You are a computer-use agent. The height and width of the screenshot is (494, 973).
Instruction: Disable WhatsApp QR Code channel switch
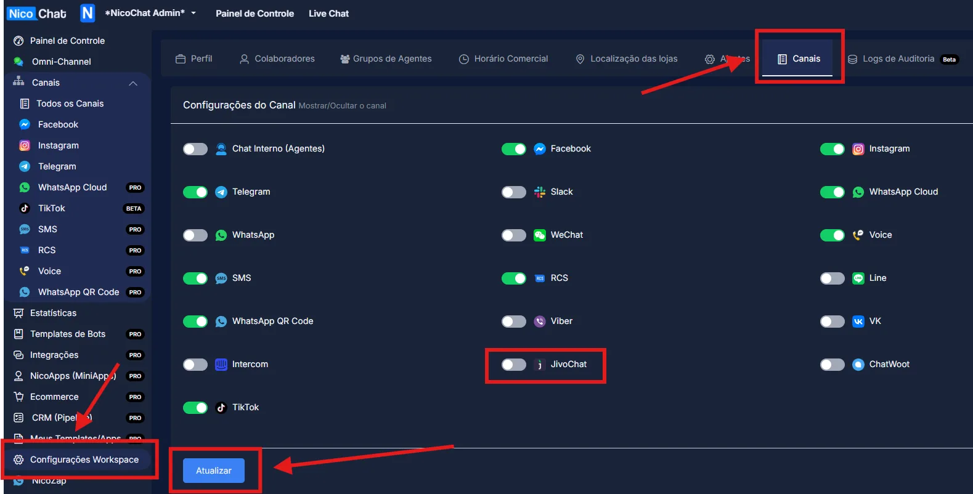[195, 322]
